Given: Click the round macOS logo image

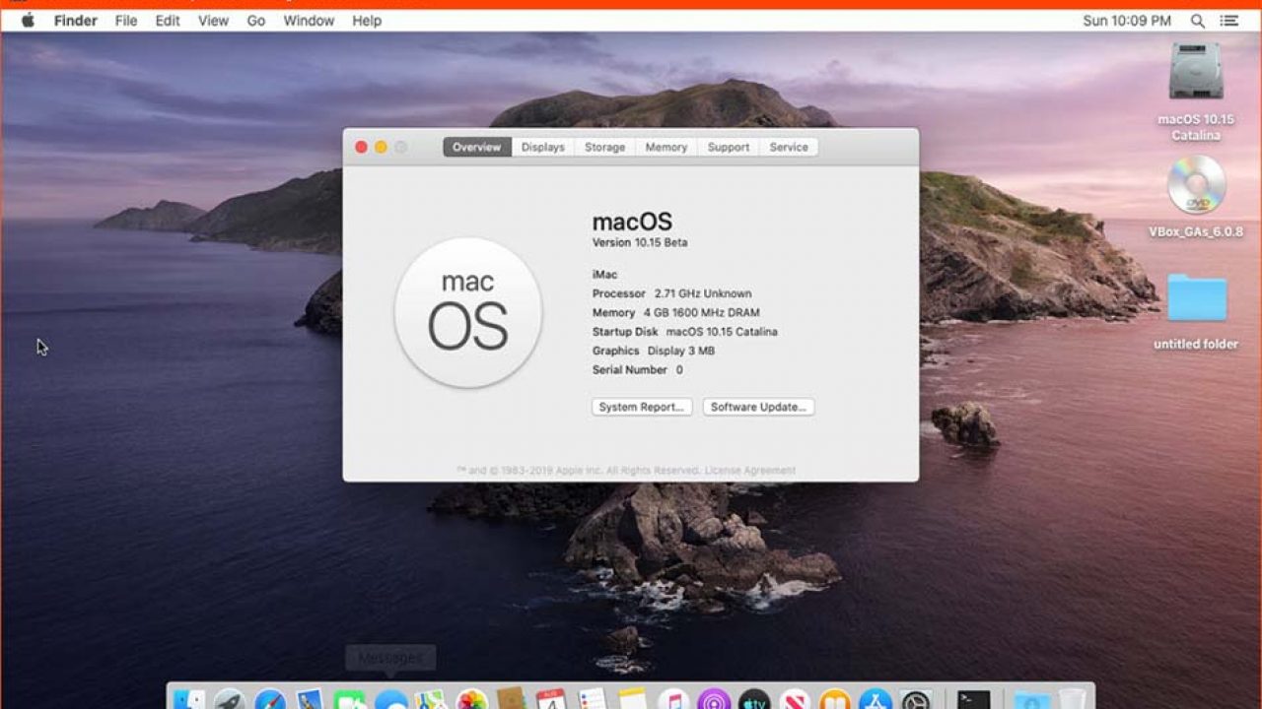Looking at the screenshot, I should (468, 312).
